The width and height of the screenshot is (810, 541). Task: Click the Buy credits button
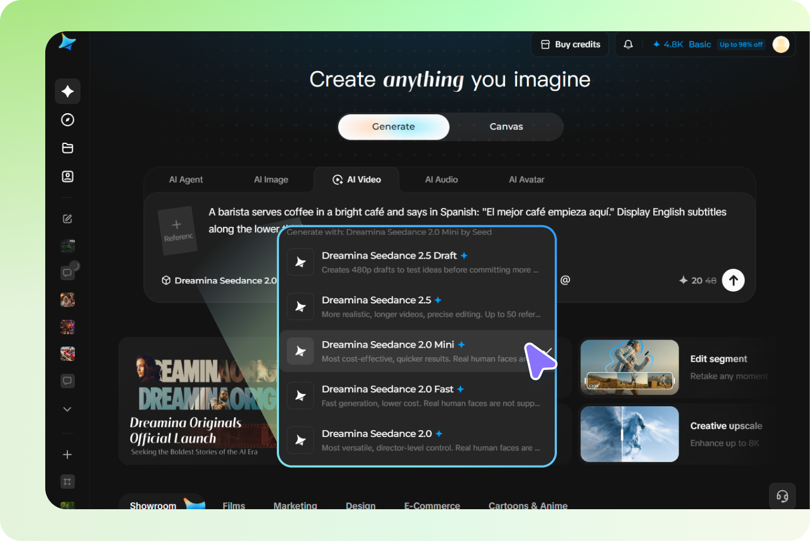[x=570, y=45]
